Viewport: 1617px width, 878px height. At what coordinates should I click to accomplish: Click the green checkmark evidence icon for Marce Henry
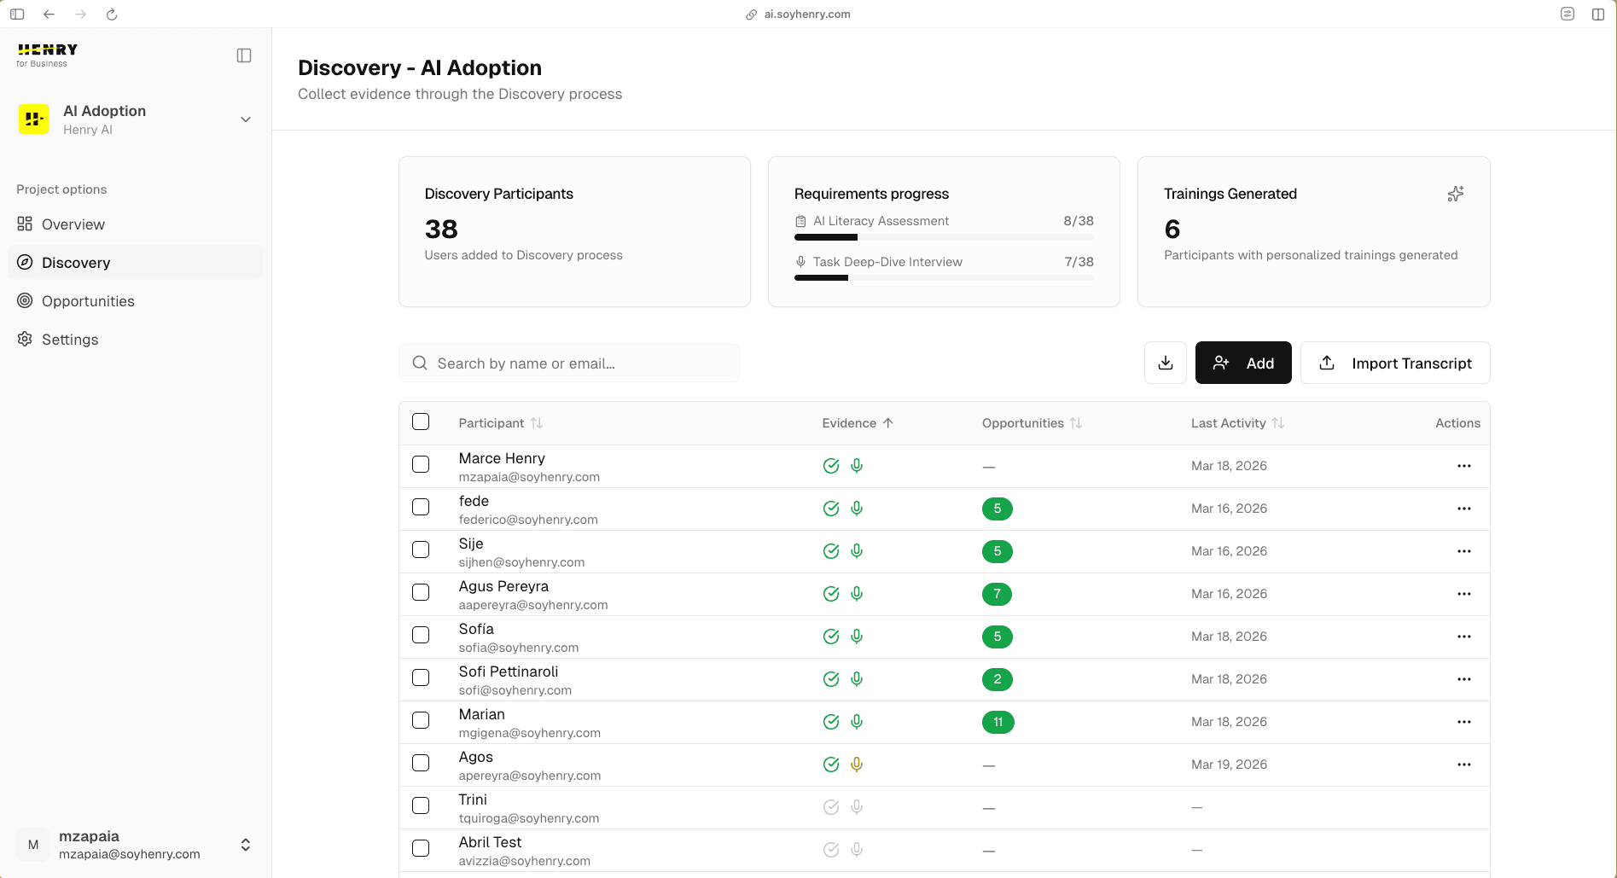pos(831,466)
